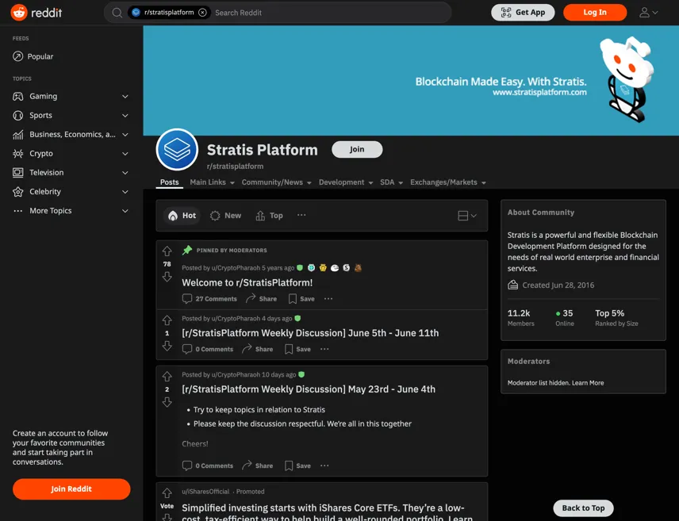Image resolution: width=679 pixels, height=521 pixels.
Task: Downvote the May 23rd - June 4th discussion
Action: pyautogui.click(x=167, y=402)
